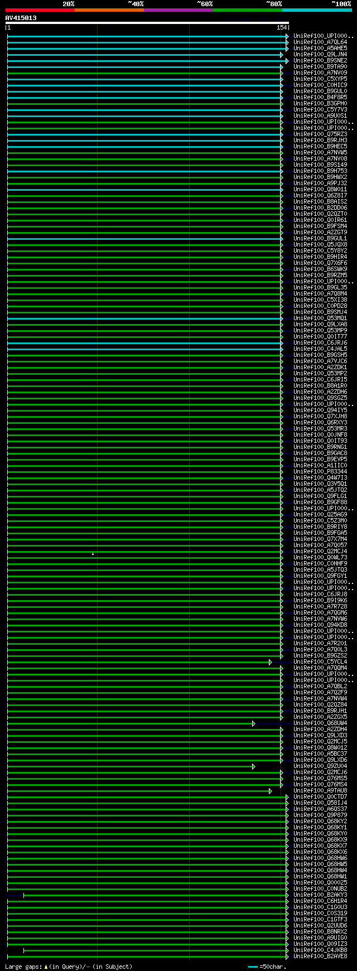The image size is (357, 971).
Task: Click the cyan segment of the identity legend
Action: (x=316, y=10)
